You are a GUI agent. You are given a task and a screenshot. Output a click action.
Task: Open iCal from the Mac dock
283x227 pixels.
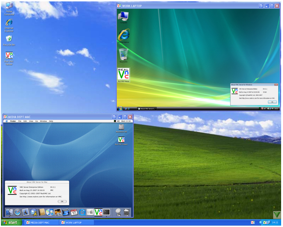point(74,213)
